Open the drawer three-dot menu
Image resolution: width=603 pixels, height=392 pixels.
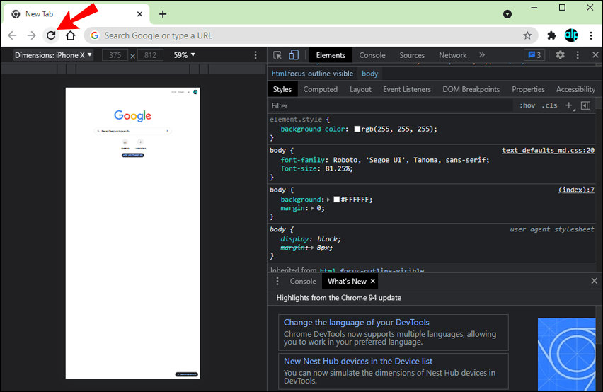pos(277,282)
